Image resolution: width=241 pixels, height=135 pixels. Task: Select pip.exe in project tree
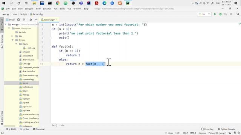(x=24, y=102)
